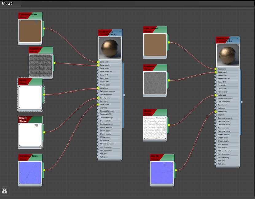Click the Normalmap_bump node output socket
The width and height of the screenshot is (255, 199).
click(x=44, y=170)
